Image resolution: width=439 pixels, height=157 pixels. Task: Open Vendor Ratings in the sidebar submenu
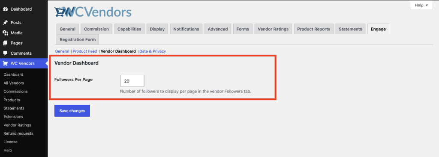(x=17, y=125)
